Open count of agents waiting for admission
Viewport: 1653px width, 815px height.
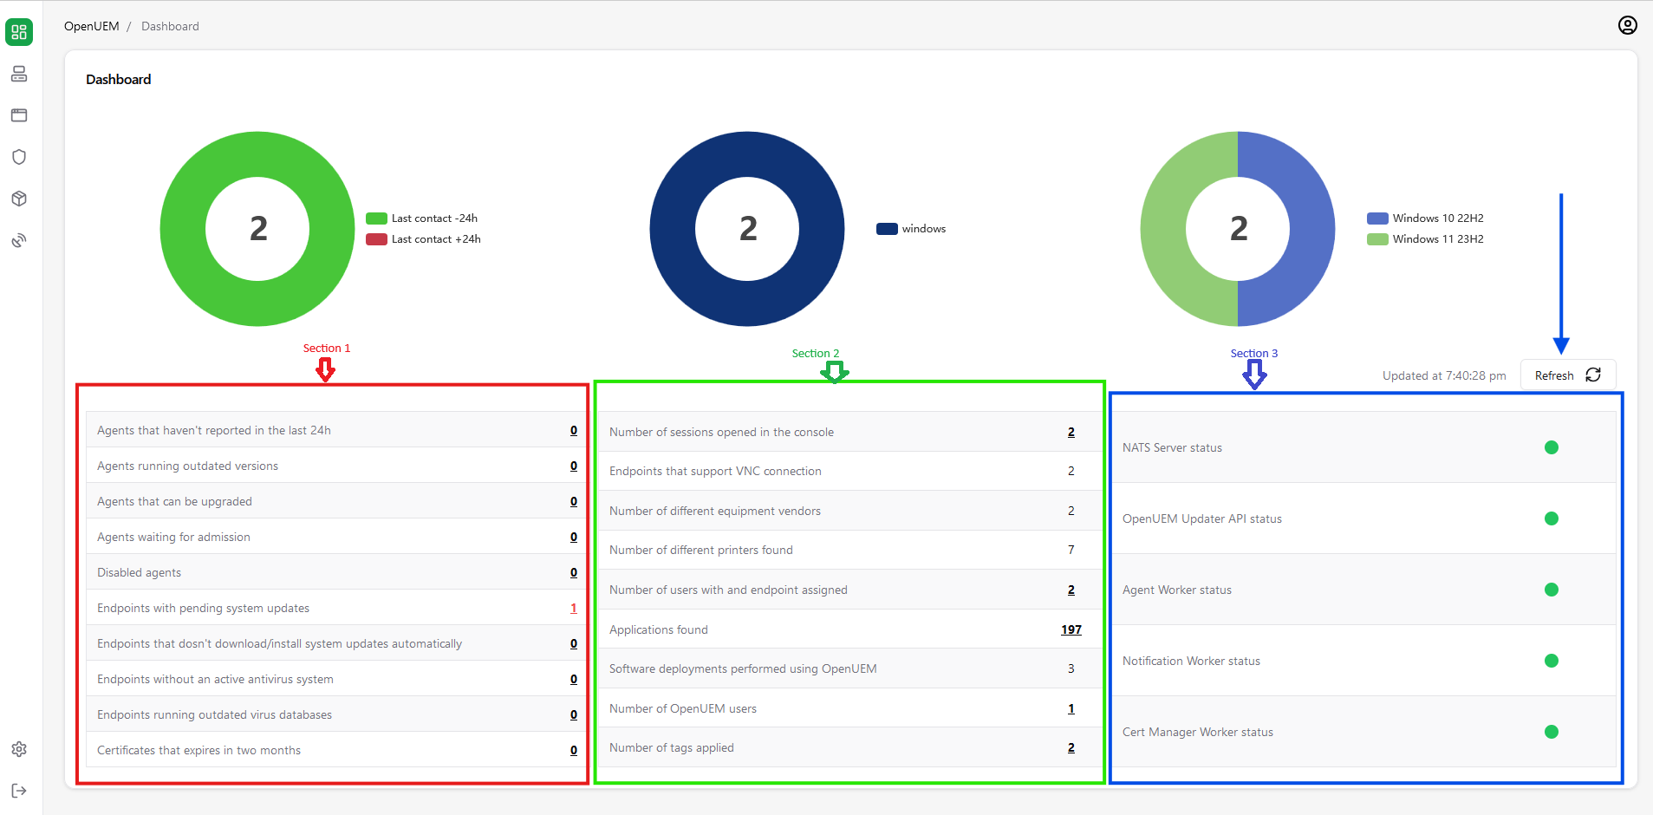pyautogui.click(x=574, y=538)
